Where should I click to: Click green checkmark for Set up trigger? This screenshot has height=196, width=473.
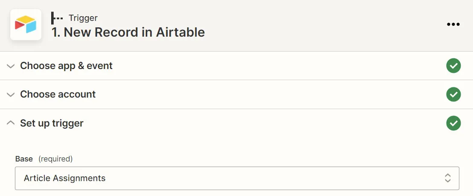pyautogui.click(x=453, y=123)
